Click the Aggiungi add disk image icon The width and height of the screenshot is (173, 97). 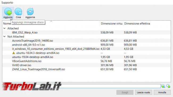(x=8, y=11)
